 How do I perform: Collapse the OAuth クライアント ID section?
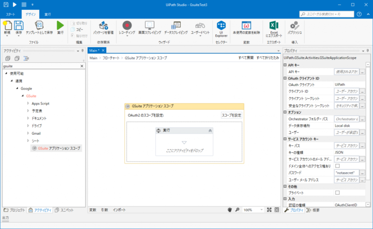tap(285, 78)
